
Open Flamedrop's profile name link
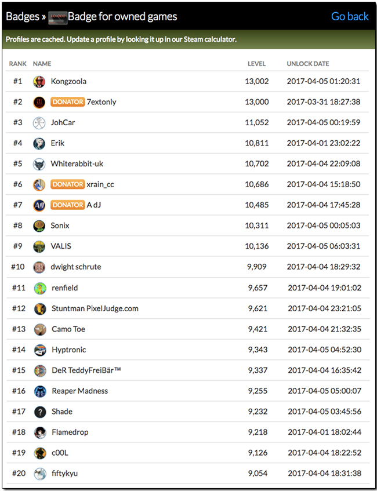(69, 432)
